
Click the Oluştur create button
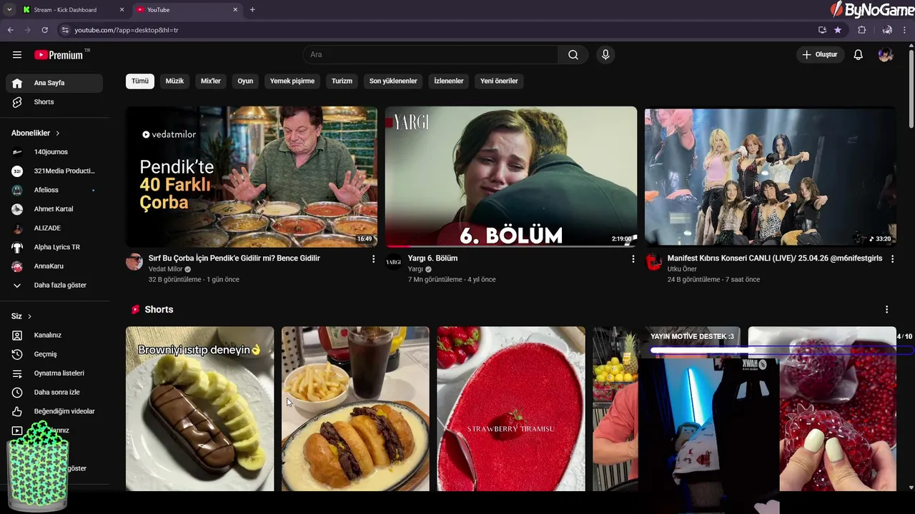tap(820, 55)
